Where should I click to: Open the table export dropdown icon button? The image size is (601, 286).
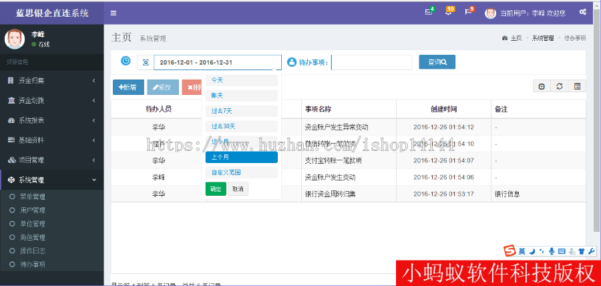(542, 86)
